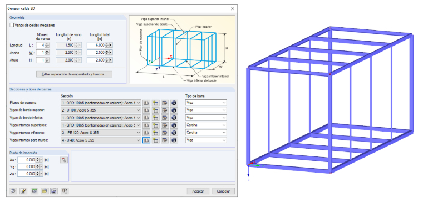Open Tipo de barra dropdown for Vigas de borde superior
The height and width of the screenshot is (202, 423).
pos(206,110)
